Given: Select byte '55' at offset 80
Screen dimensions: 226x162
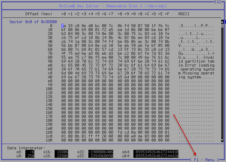Looking at the screenshot, I should [x=63, y=57].
